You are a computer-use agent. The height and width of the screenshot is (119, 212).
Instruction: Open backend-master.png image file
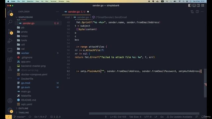(33, 66)
